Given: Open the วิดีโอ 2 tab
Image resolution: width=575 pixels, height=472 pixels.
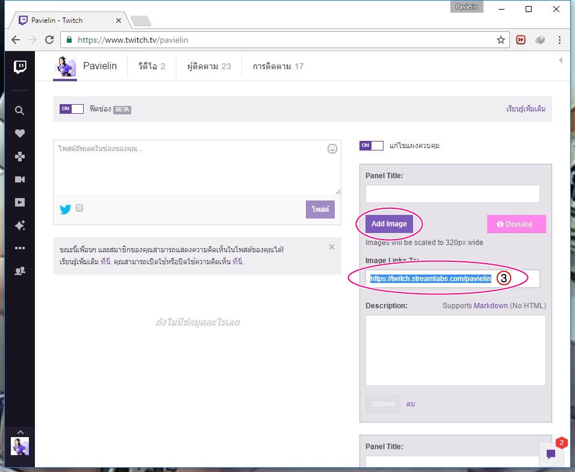Looking at the screenshot, I should [152, 66].
